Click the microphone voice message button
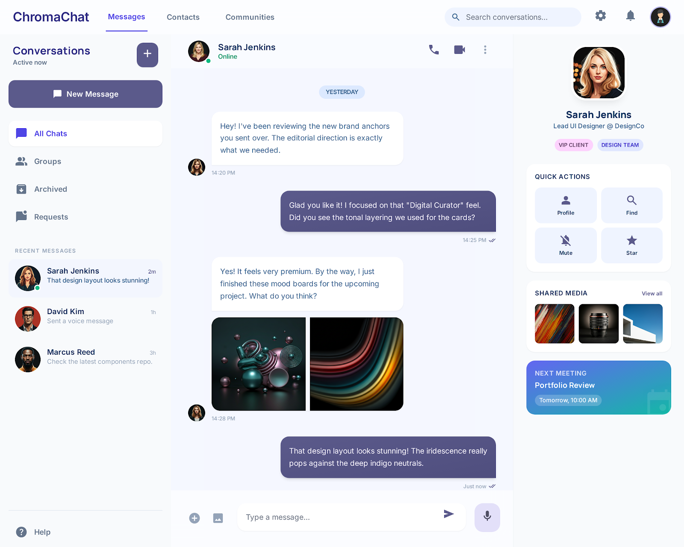 [x=487, y=517]
